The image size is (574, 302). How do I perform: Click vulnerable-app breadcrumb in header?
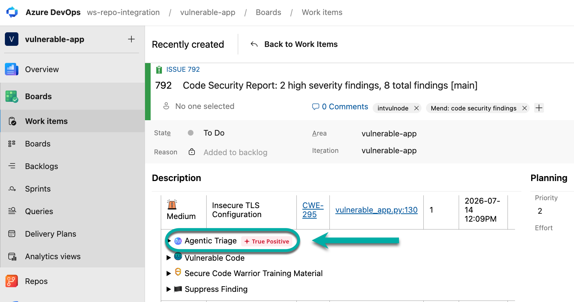pyautogui.click(x=208, y=12)
